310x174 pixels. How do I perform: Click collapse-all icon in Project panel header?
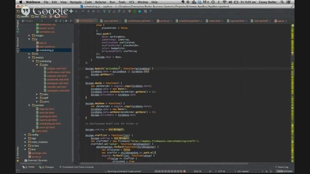tap(61, 21)
